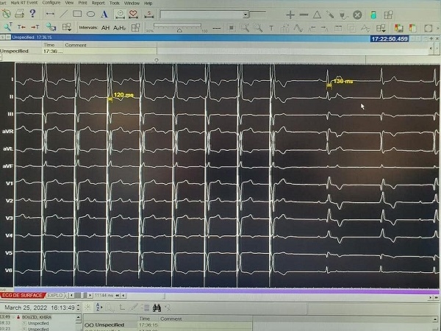Select the heart rate caliper tool
Image resolution: width=441 pixels, height=331 pixels.
[133, 15]
